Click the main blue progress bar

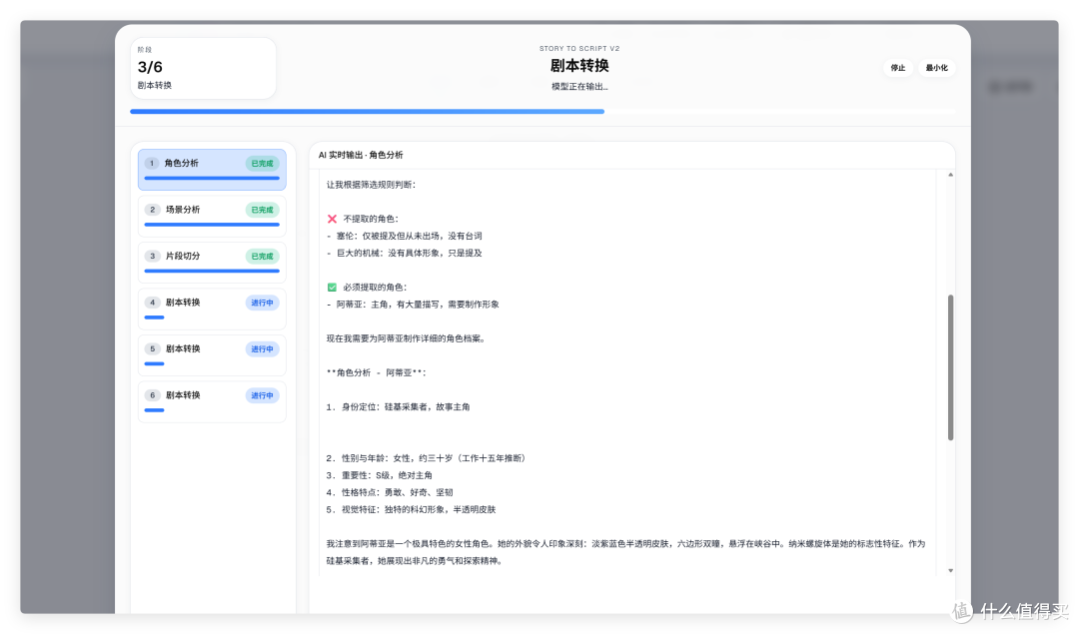[x=367, y=111]
